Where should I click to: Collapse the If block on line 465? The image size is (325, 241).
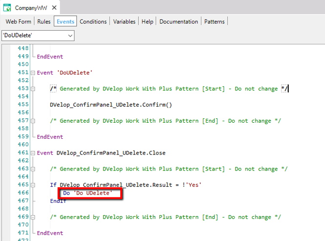point(33,185)
